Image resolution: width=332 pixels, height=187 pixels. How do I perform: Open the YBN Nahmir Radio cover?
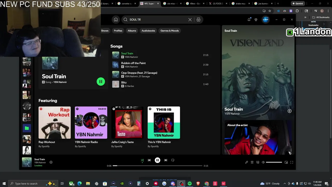tap(91, 123)
